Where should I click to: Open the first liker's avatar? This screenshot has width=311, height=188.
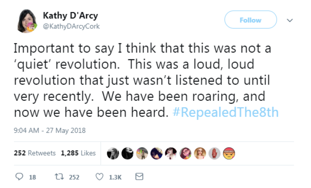click(113, 153)
